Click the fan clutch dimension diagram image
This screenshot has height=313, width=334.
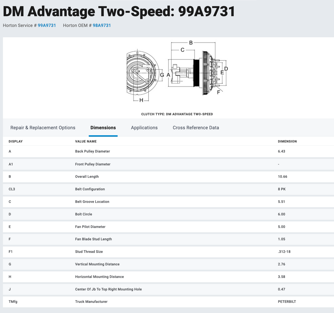pyautogui.click(x=177, y=72)
